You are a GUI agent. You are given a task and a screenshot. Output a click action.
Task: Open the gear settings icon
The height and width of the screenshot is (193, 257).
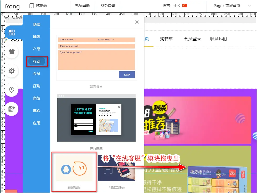pos(12,71)
